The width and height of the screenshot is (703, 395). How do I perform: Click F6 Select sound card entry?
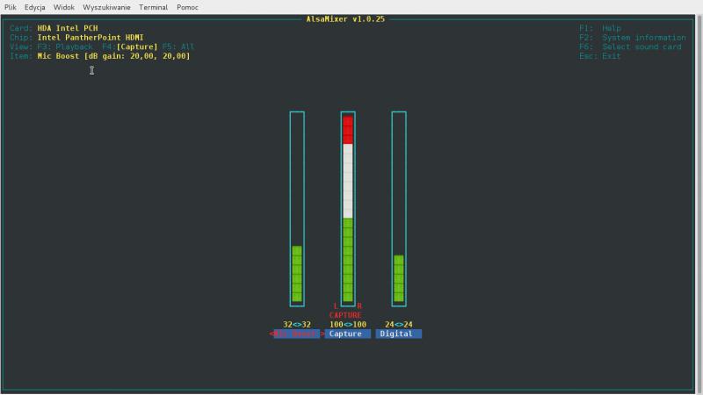click(x=629, y=47)
